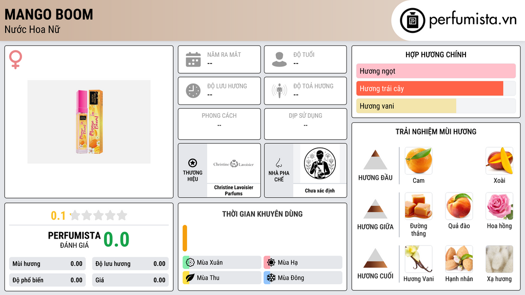Click the perfumer silhouette illustration
525x295 pixels.
(320, 163)
